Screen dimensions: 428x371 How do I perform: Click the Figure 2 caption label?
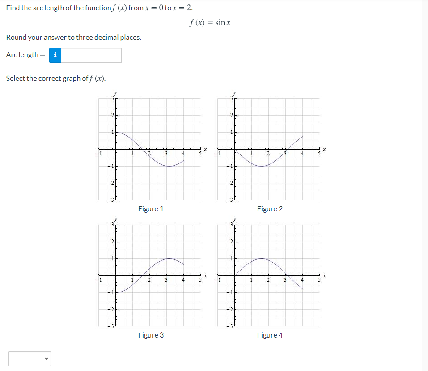coord(270,208)
